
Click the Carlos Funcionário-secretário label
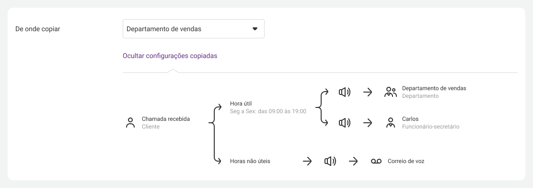(431, 123)
